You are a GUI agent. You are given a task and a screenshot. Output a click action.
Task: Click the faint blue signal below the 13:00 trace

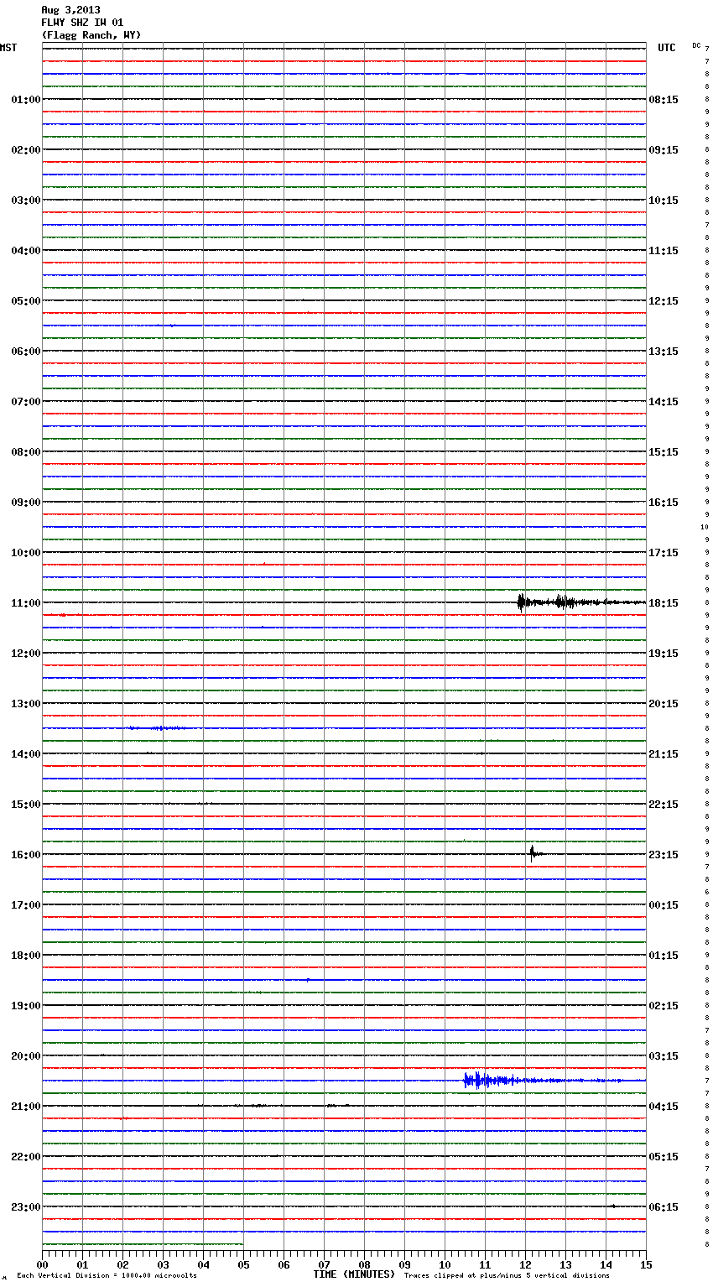click(x=158, y=728)
